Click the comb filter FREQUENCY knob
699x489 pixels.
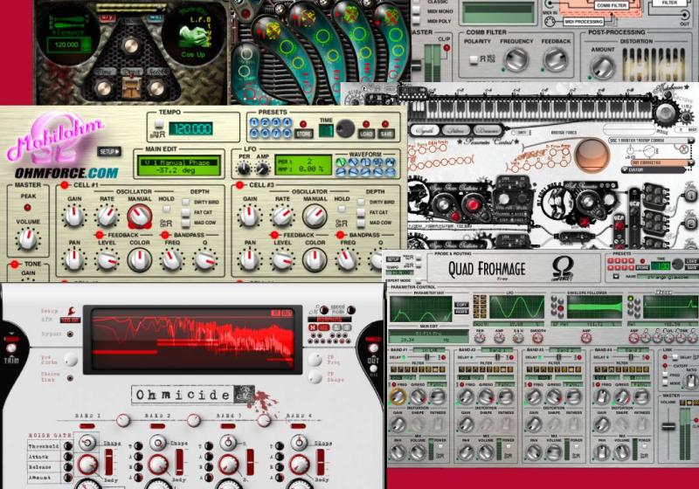516,59
